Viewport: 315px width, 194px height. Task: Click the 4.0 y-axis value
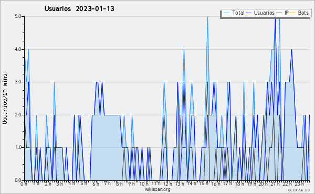18,49
